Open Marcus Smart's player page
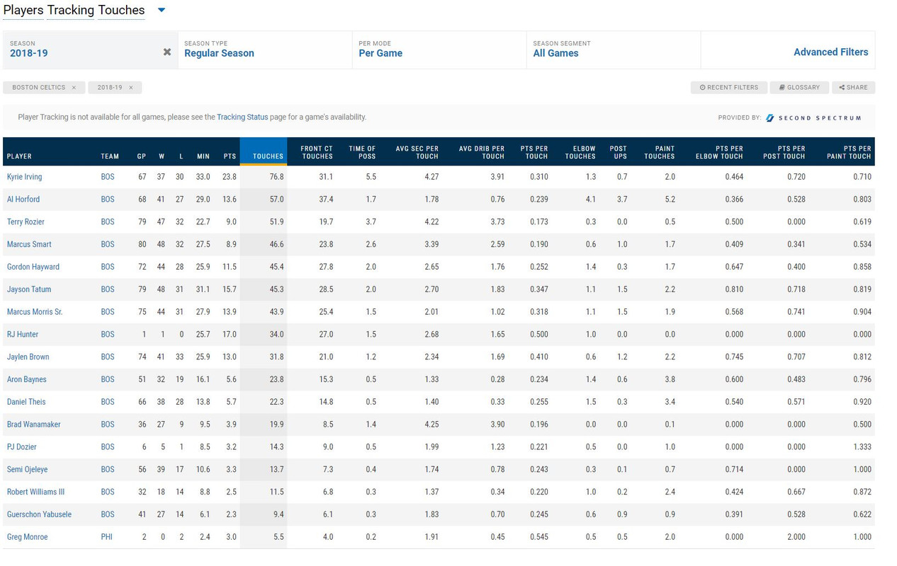 click(x=29, y=245)
